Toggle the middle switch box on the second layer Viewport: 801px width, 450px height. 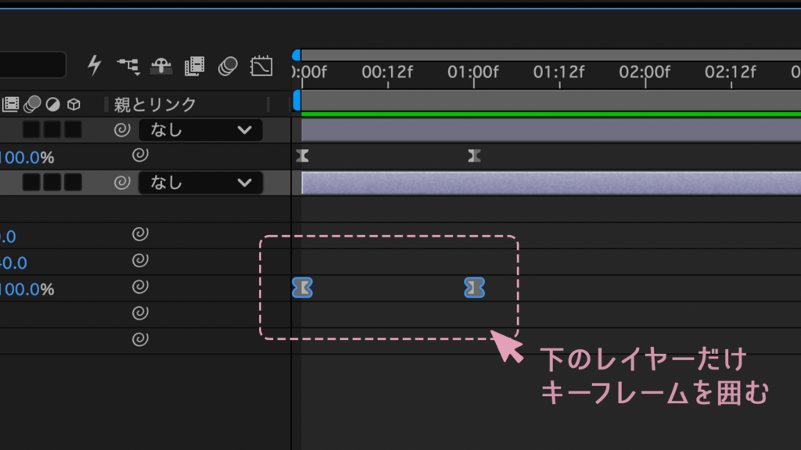tap(52, 182)
